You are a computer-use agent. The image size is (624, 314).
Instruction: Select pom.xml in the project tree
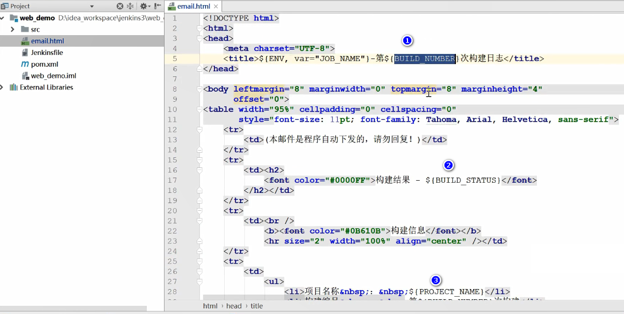[45, 65]
